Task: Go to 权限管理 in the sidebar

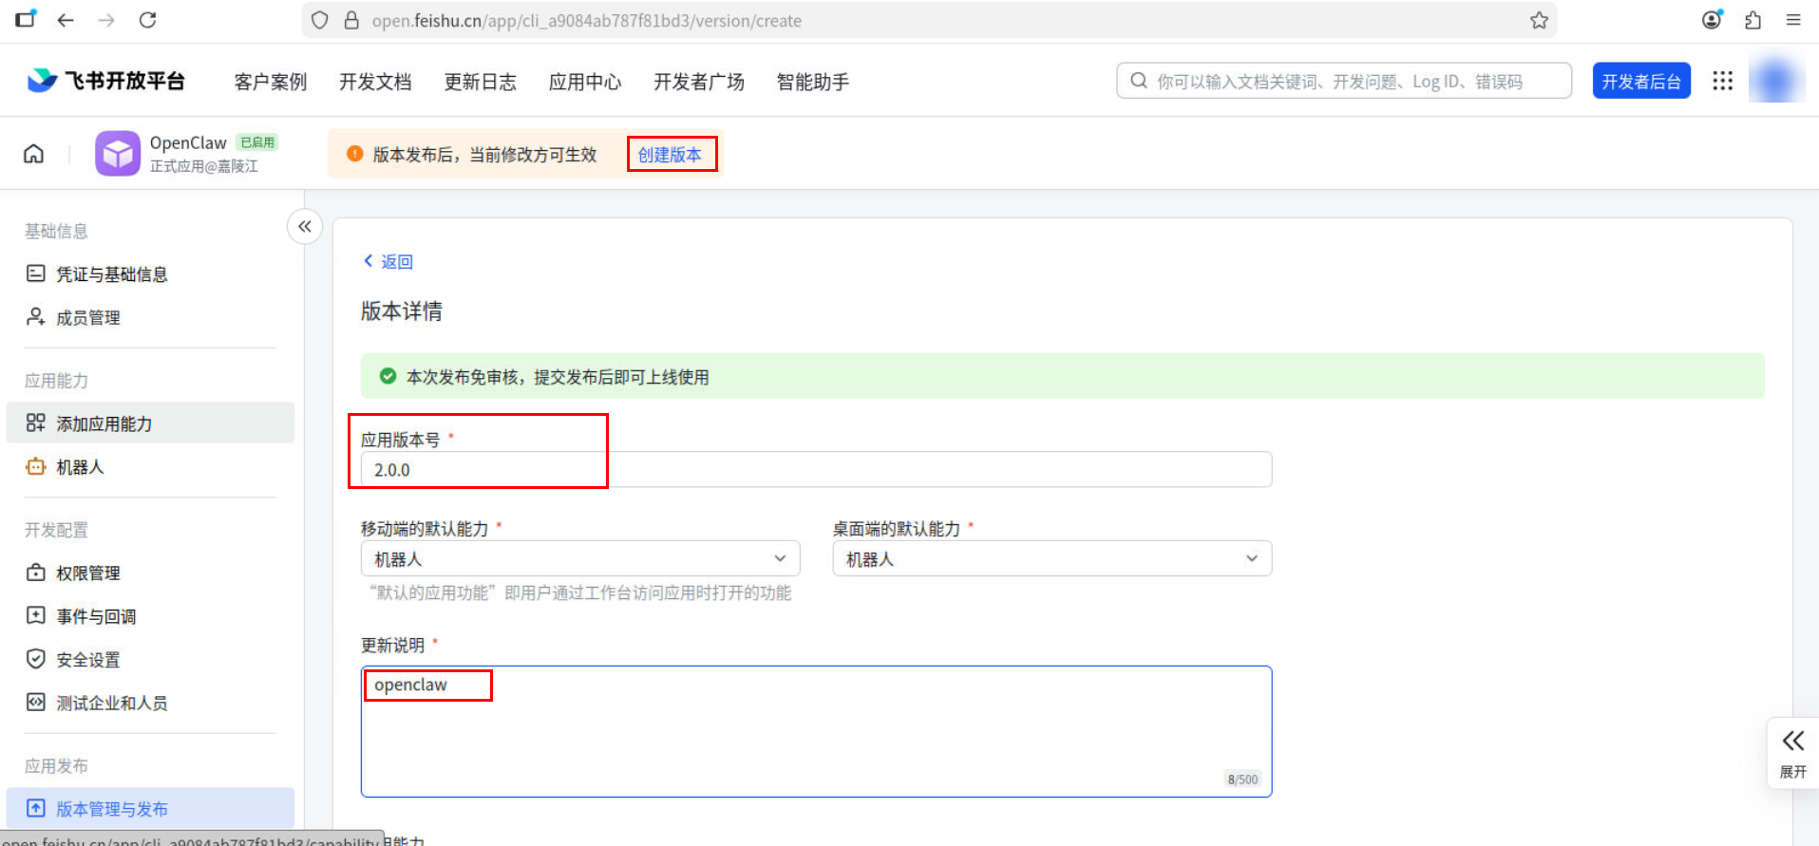Action: point(150,573)
